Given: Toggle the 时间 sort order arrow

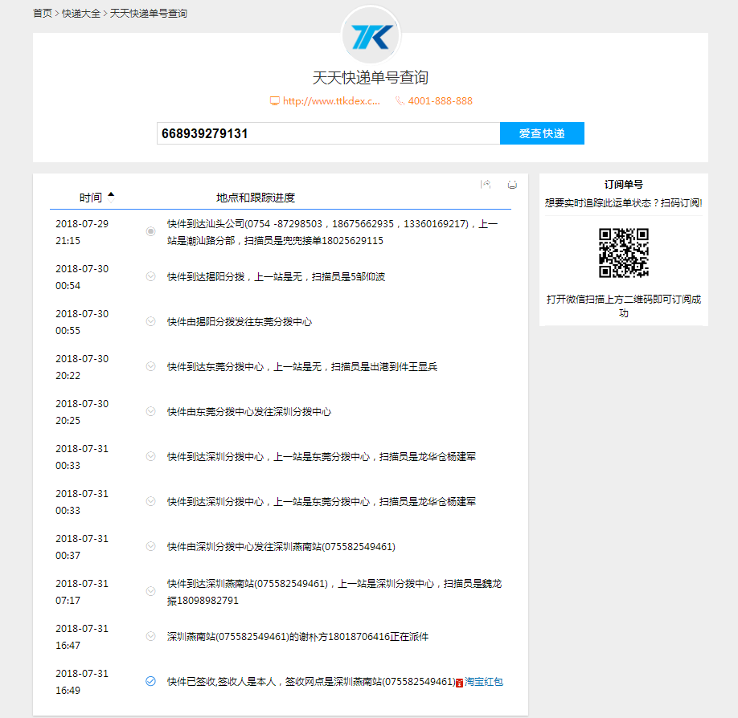Looking at the screenshot, I should (x=111, y=198).
